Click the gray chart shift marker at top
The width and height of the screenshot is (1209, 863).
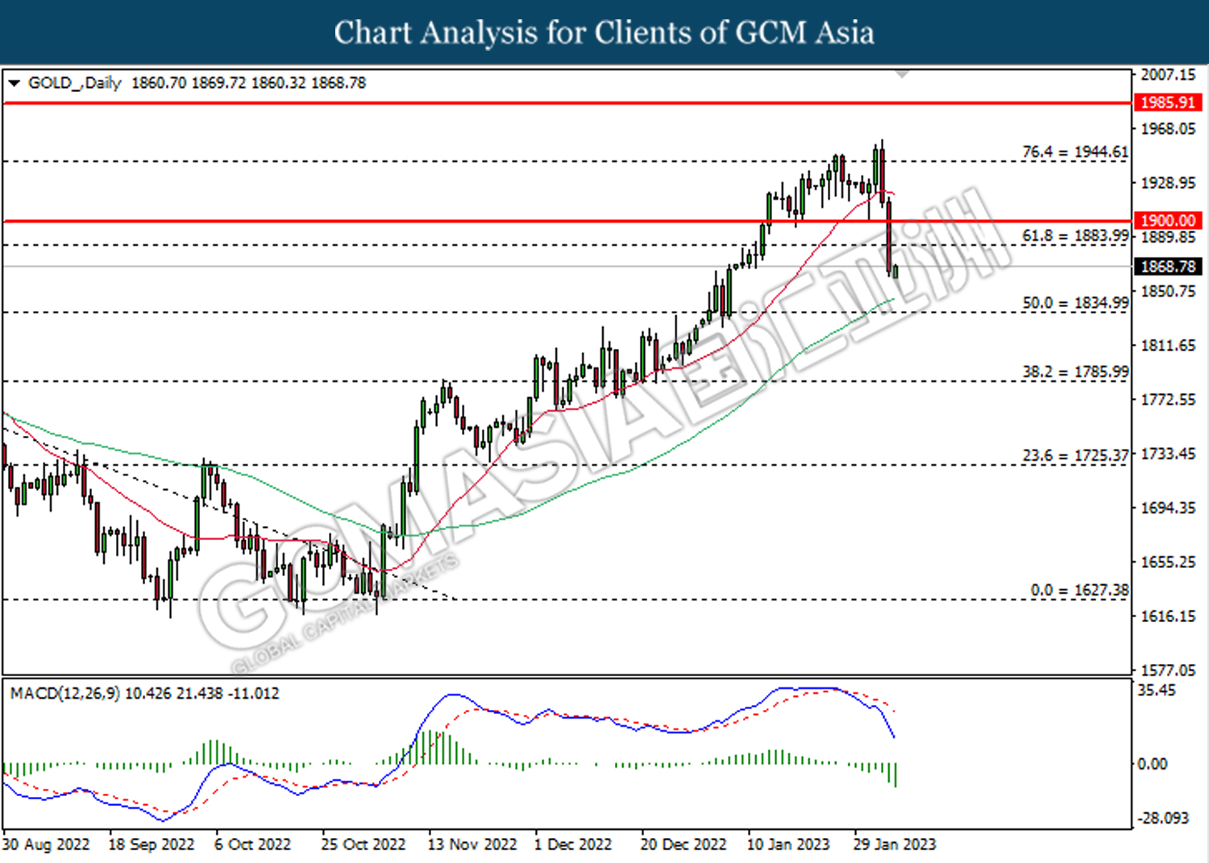coord(902,74)
